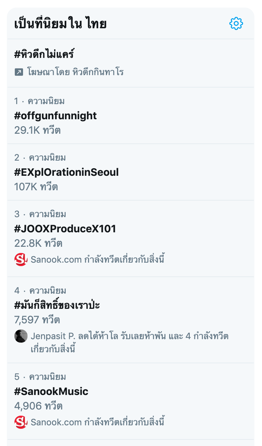Click the 29.1K tweets count

pyautogui.click(x=37, y=130)
